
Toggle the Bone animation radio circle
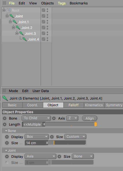[x=5, y=118]
